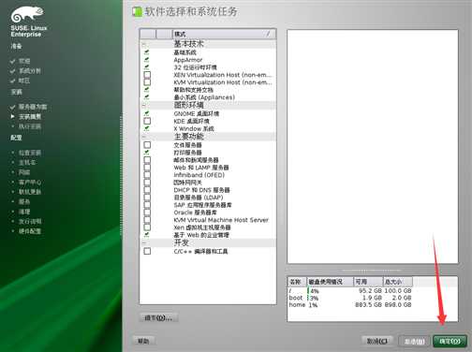Collapse the 开发 group
Screen dimensions: 472x352
144,242
